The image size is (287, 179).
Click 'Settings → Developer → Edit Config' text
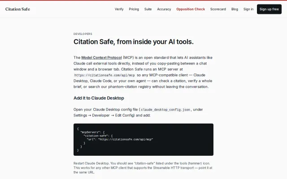pos(104,115)
